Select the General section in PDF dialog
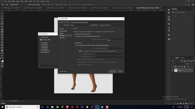 (62, 29)
